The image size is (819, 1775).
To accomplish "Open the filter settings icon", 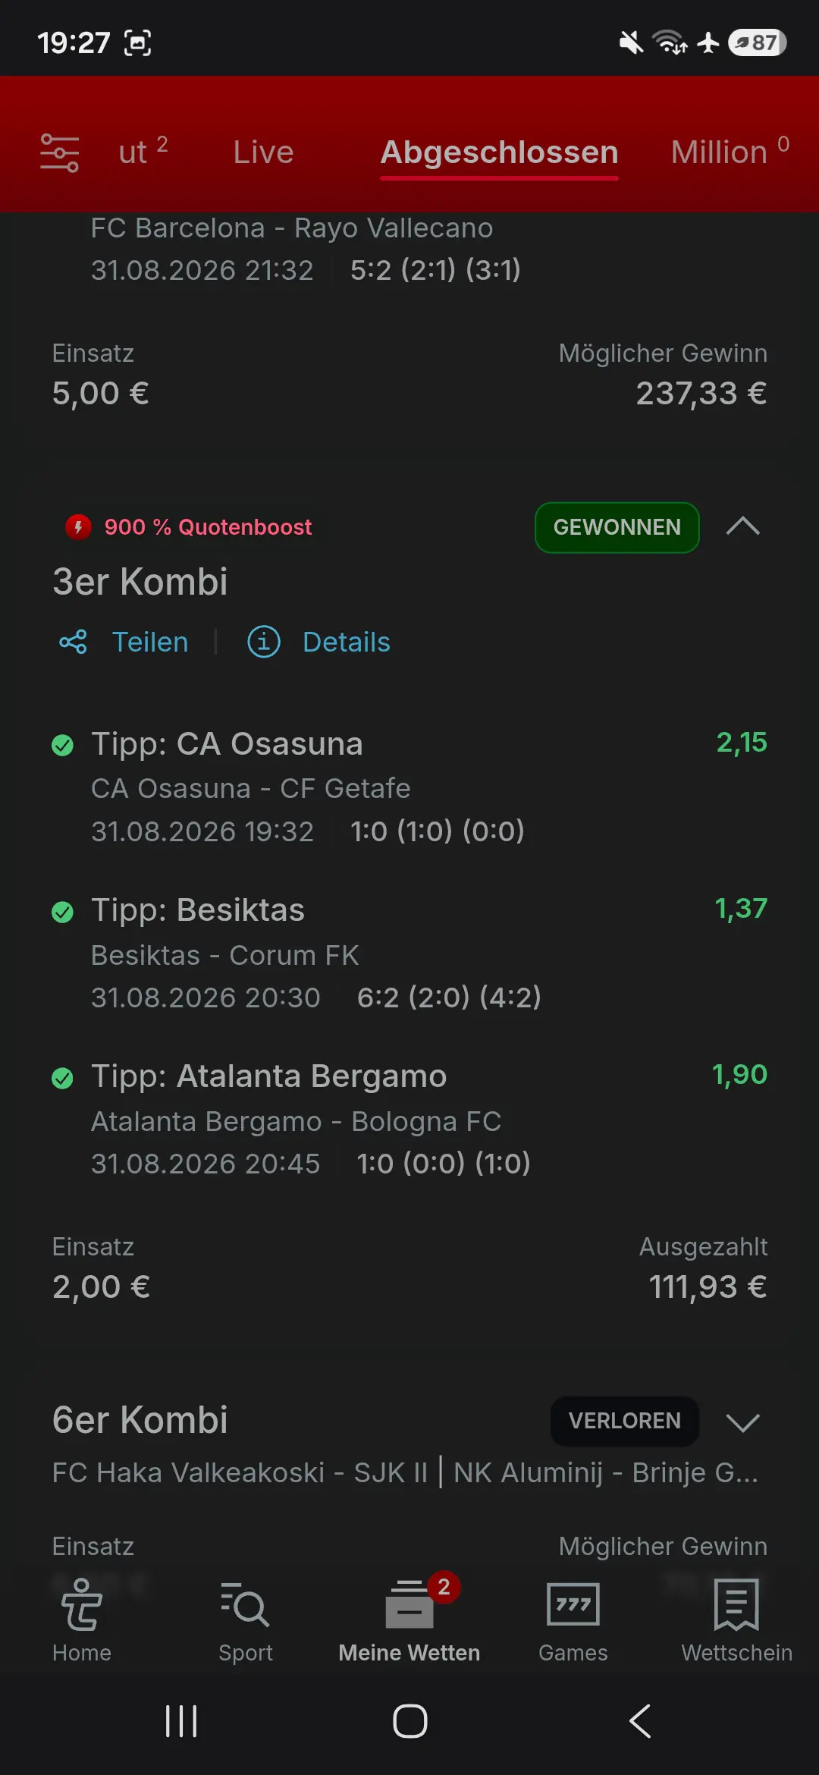I will 59,152.
